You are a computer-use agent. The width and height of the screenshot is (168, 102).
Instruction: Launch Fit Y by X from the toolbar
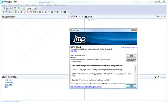[6, 12]
